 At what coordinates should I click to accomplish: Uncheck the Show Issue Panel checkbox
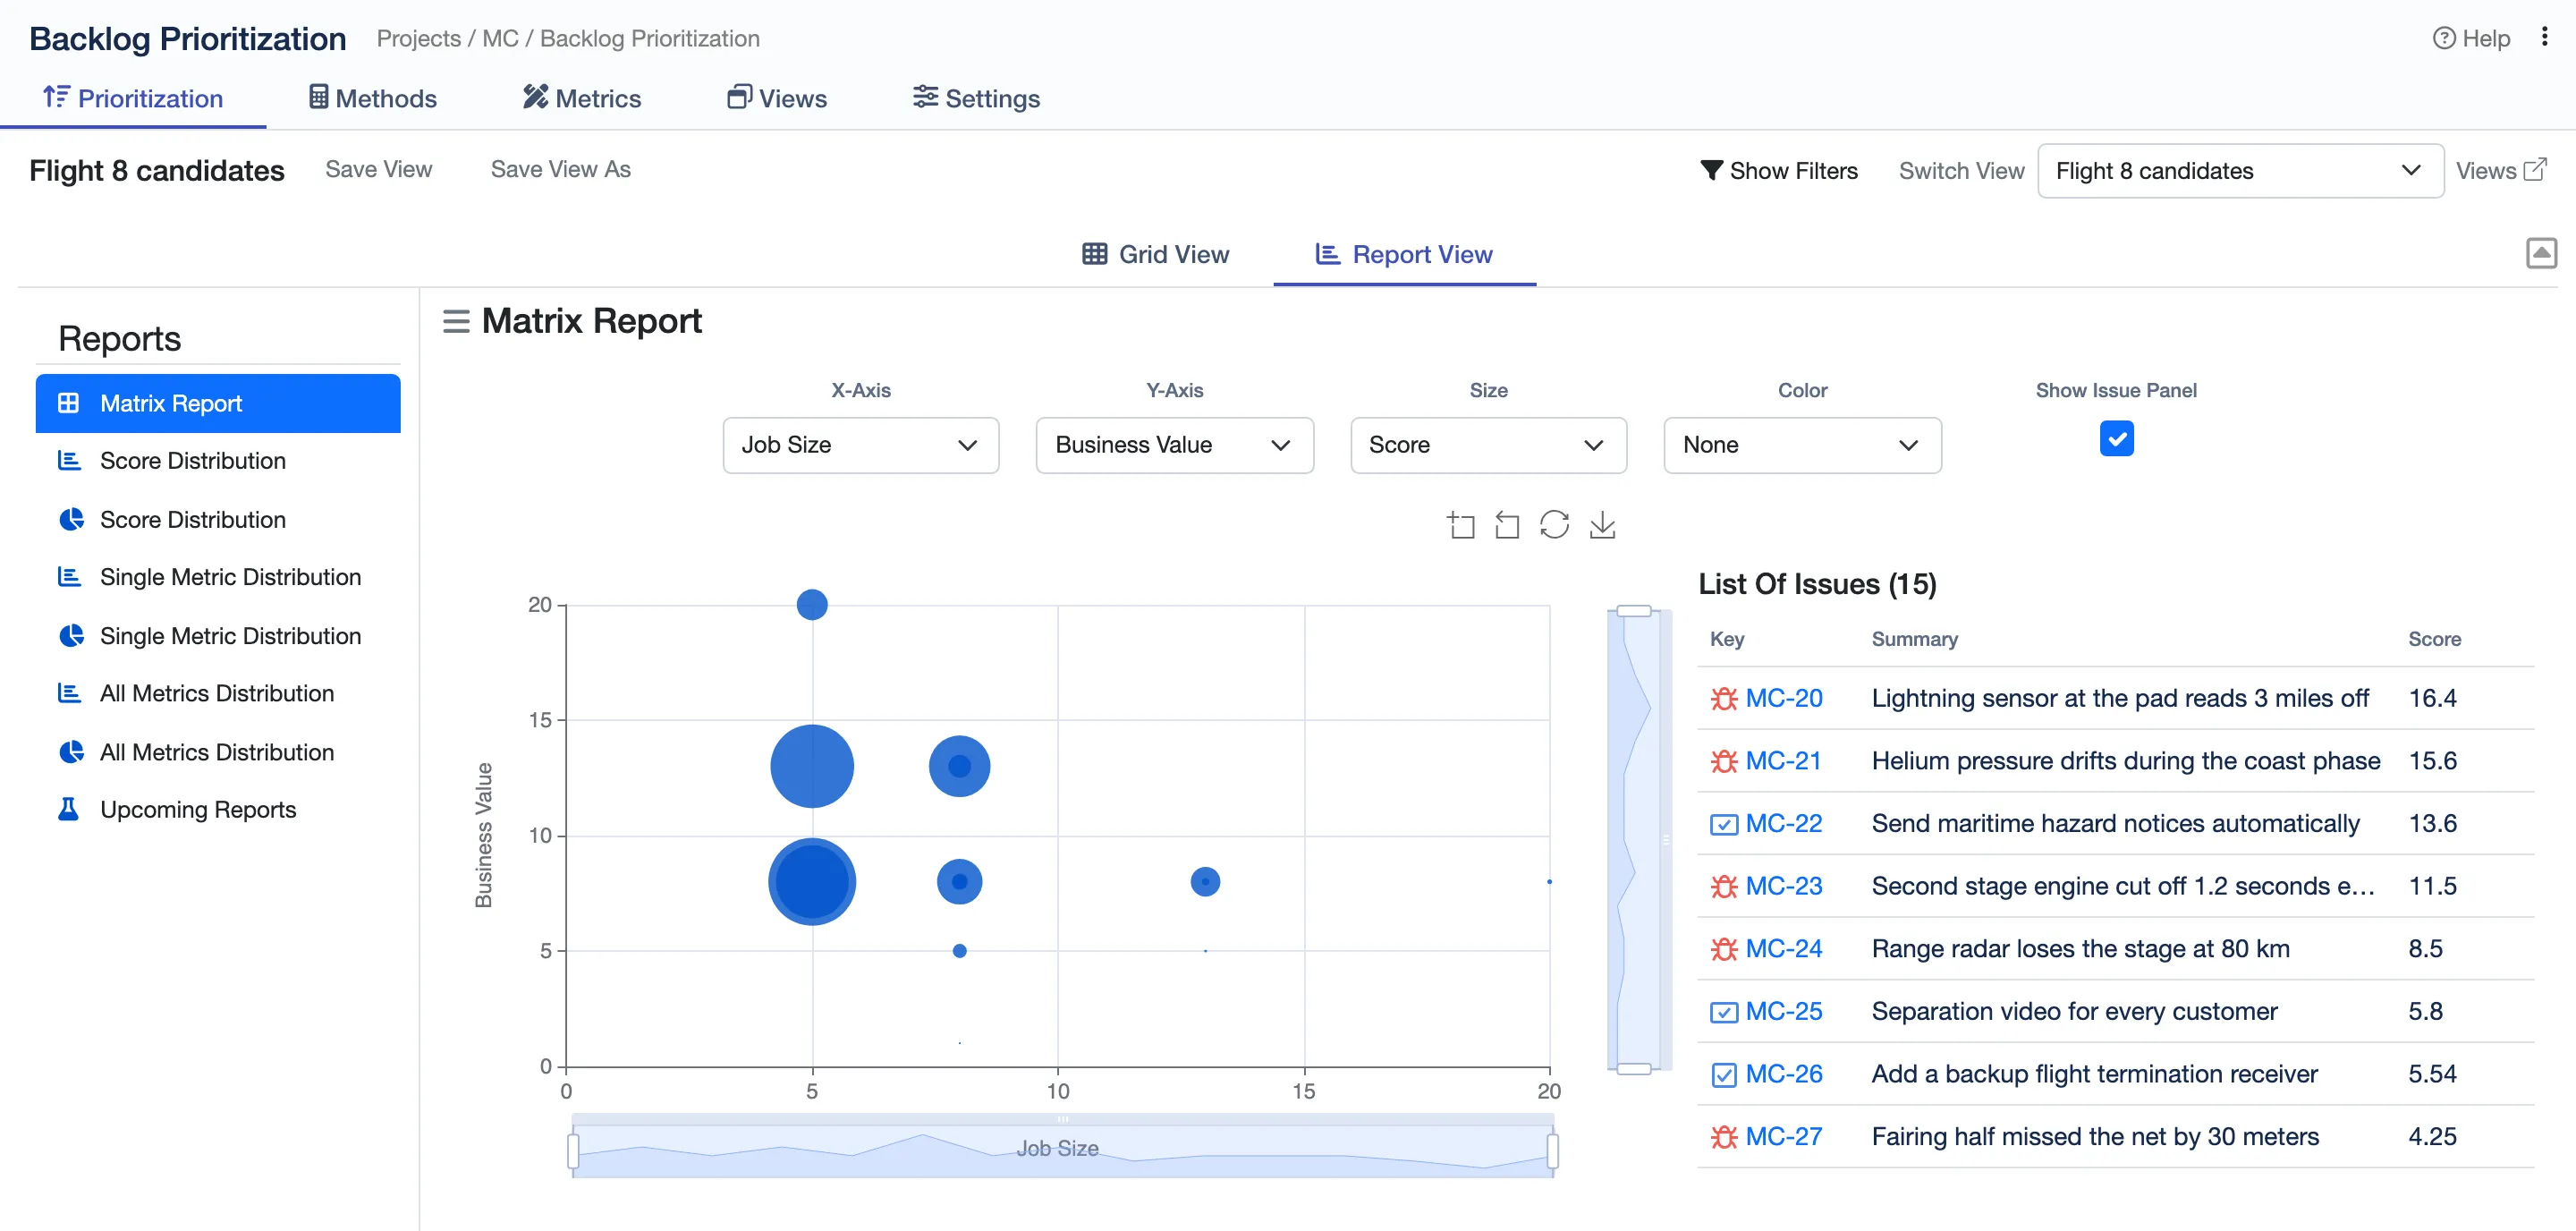click(x=2116, y=438)
